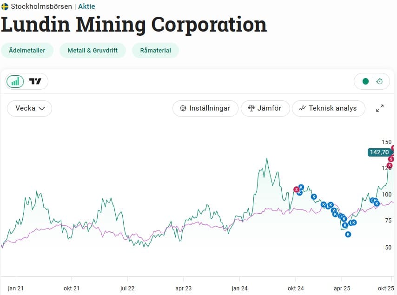Click the 142,70 current price label
This screenshot has height=295, width=397.
tap(378, 152)
